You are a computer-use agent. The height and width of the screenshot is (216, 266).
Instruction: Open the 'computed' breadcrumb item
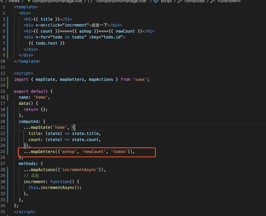pyautogui.click(x=195, y=1)
